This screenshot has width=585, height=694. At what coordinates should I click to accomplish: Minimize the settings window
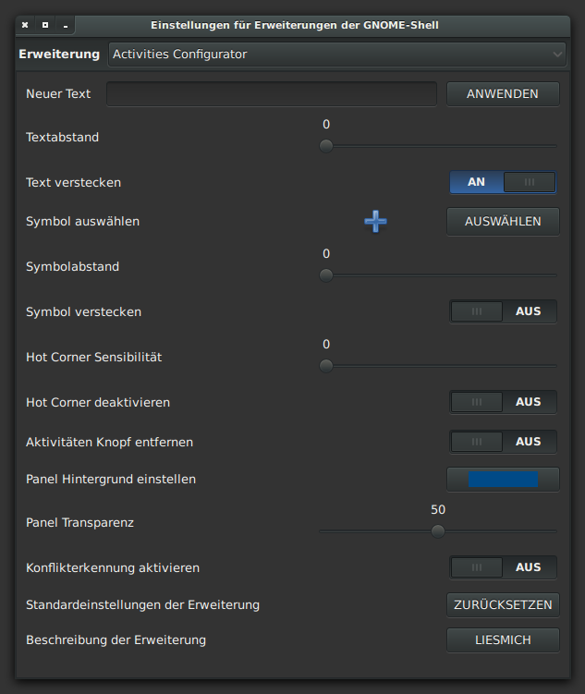point(65,25)
